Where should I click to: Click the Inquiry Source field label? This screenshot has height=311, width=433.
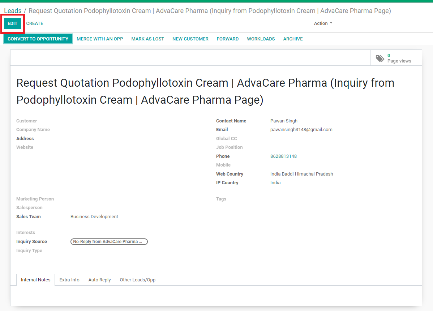coord(31,241)
